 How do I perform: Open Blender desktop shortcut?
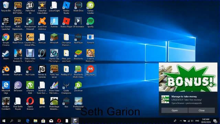tap(6, 71)
